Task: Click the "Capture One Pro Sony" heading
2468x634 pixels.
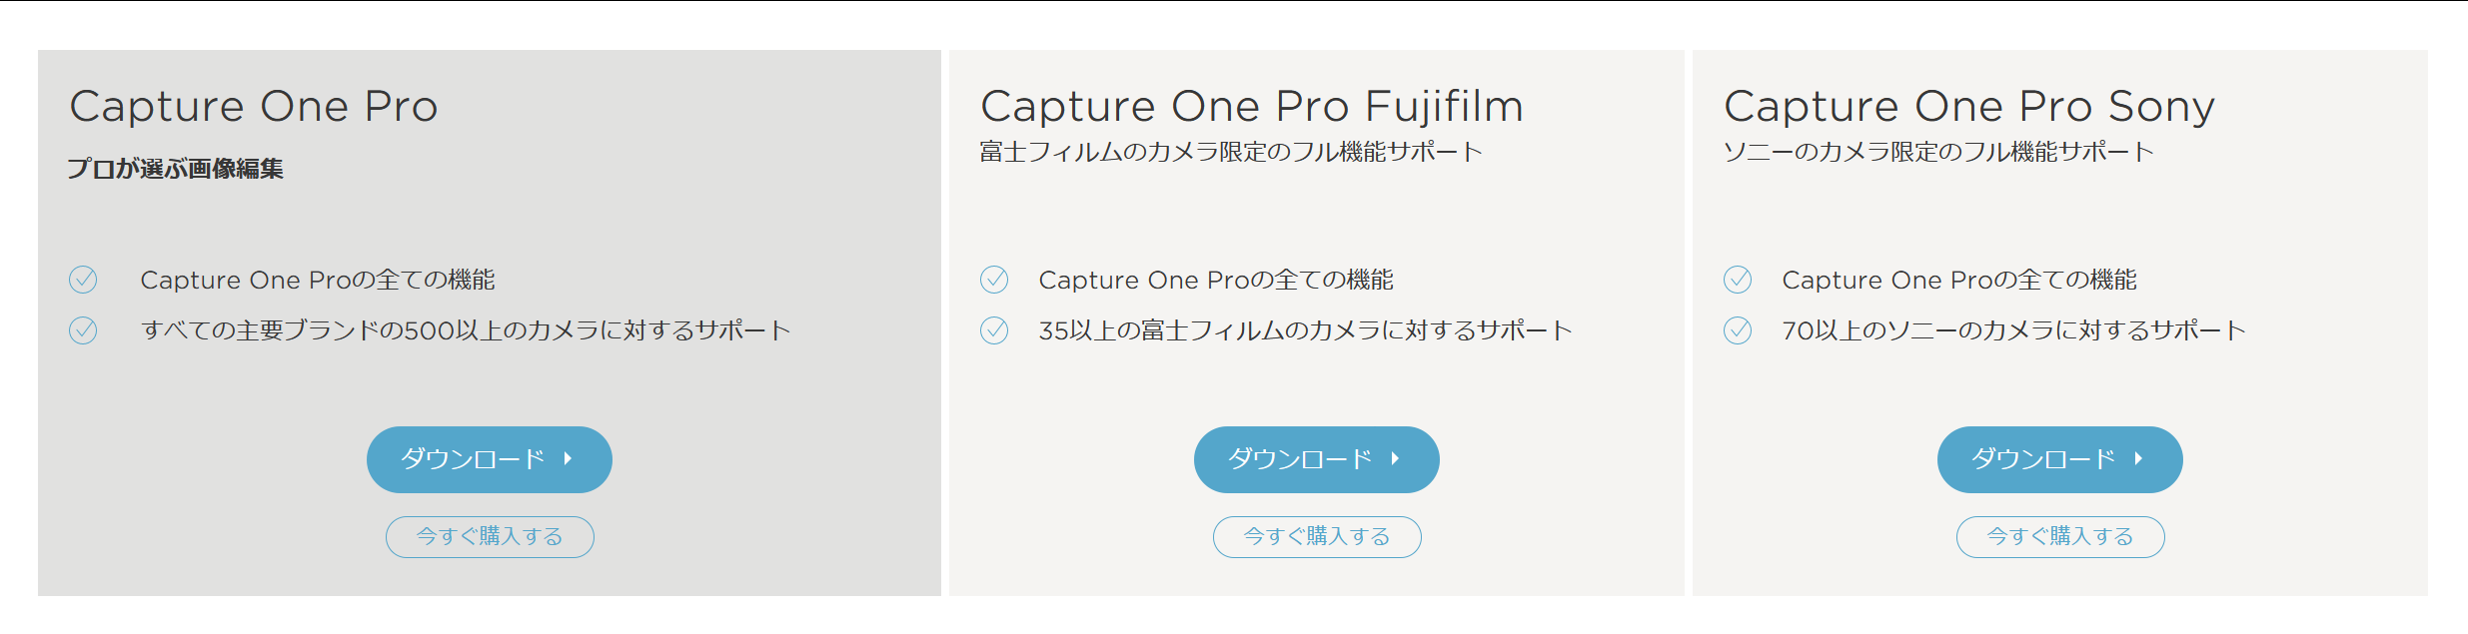Action: tap(1969, 107)
